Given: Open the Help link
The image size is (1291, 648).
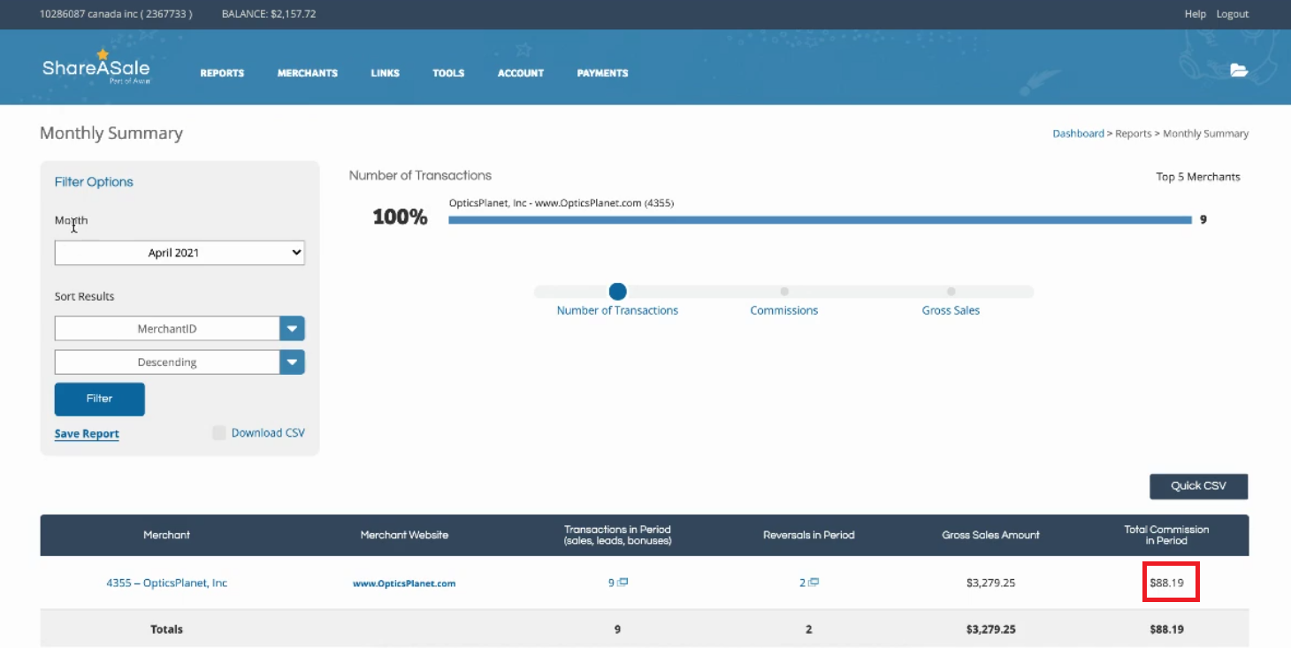Looking at the screenshot, I should 1195,14.
